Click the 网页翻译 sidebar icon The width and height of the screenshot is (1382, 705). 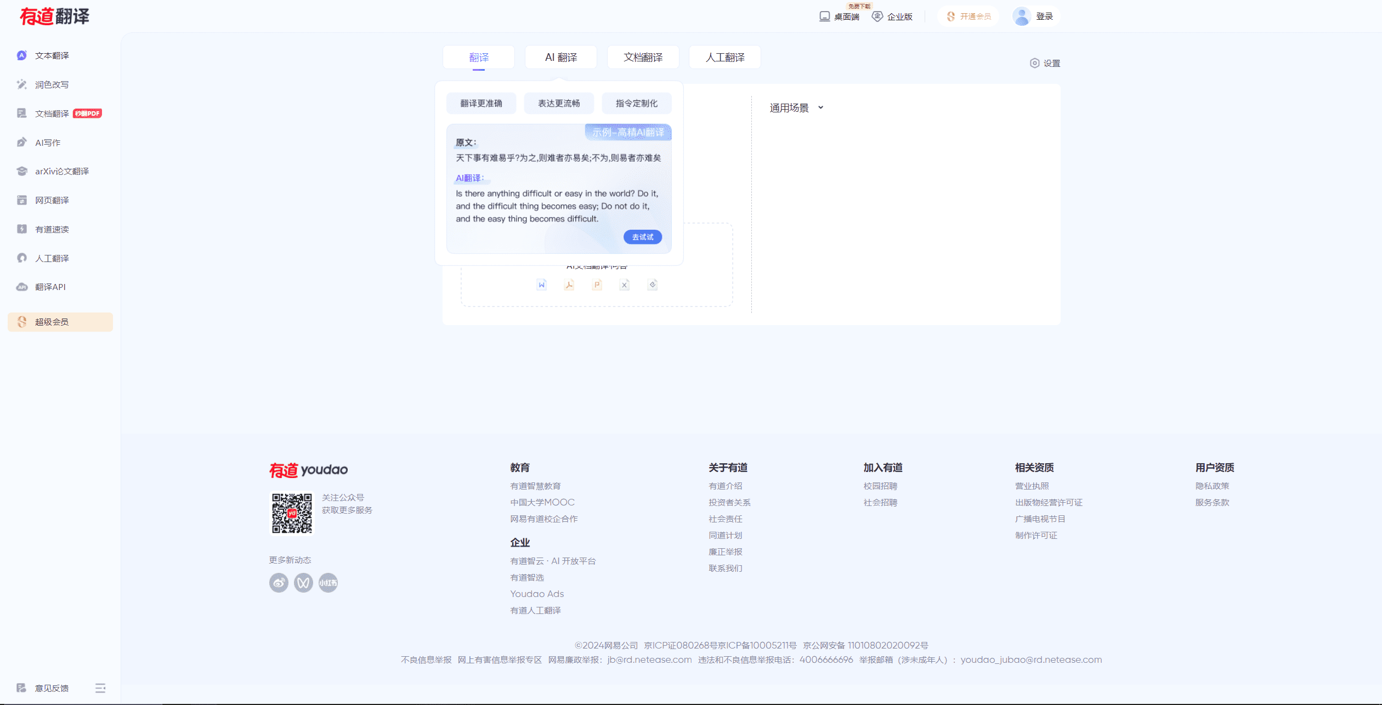pos(22,200)
